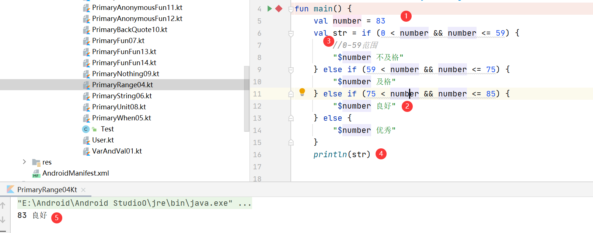
Task: Open PrimaryFun07.kt
Action: pos(118,40)
